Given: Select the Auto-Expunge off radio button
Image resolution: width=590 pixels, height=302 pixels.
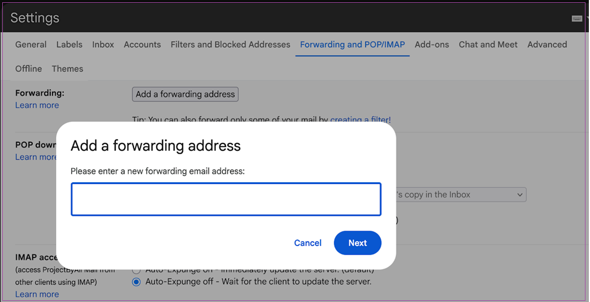Looking at the screenshot, I should pos(136,282).
